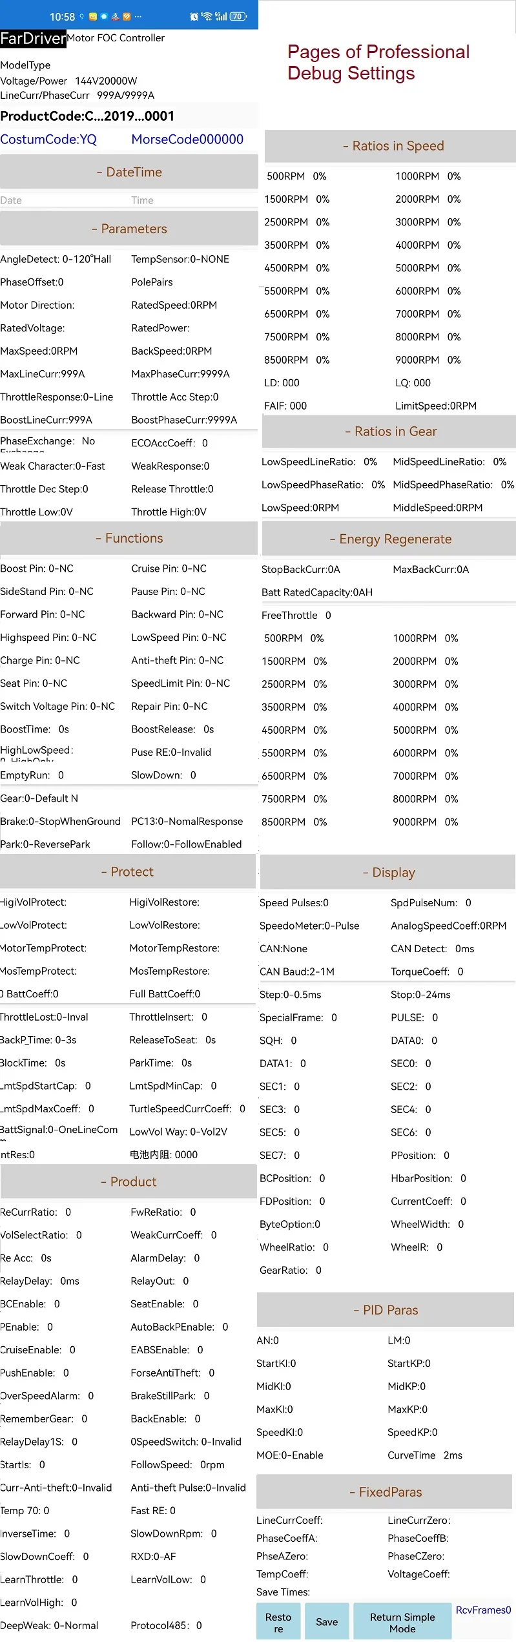Tap the battery level indicator

point(238,16)
